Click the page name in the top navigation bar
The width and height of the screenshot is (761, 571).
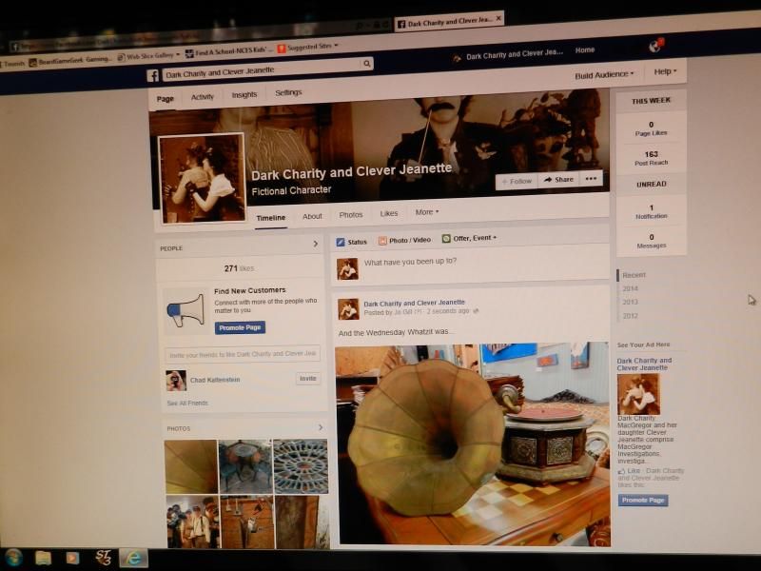pyautogui.click(x=514, y=53)
